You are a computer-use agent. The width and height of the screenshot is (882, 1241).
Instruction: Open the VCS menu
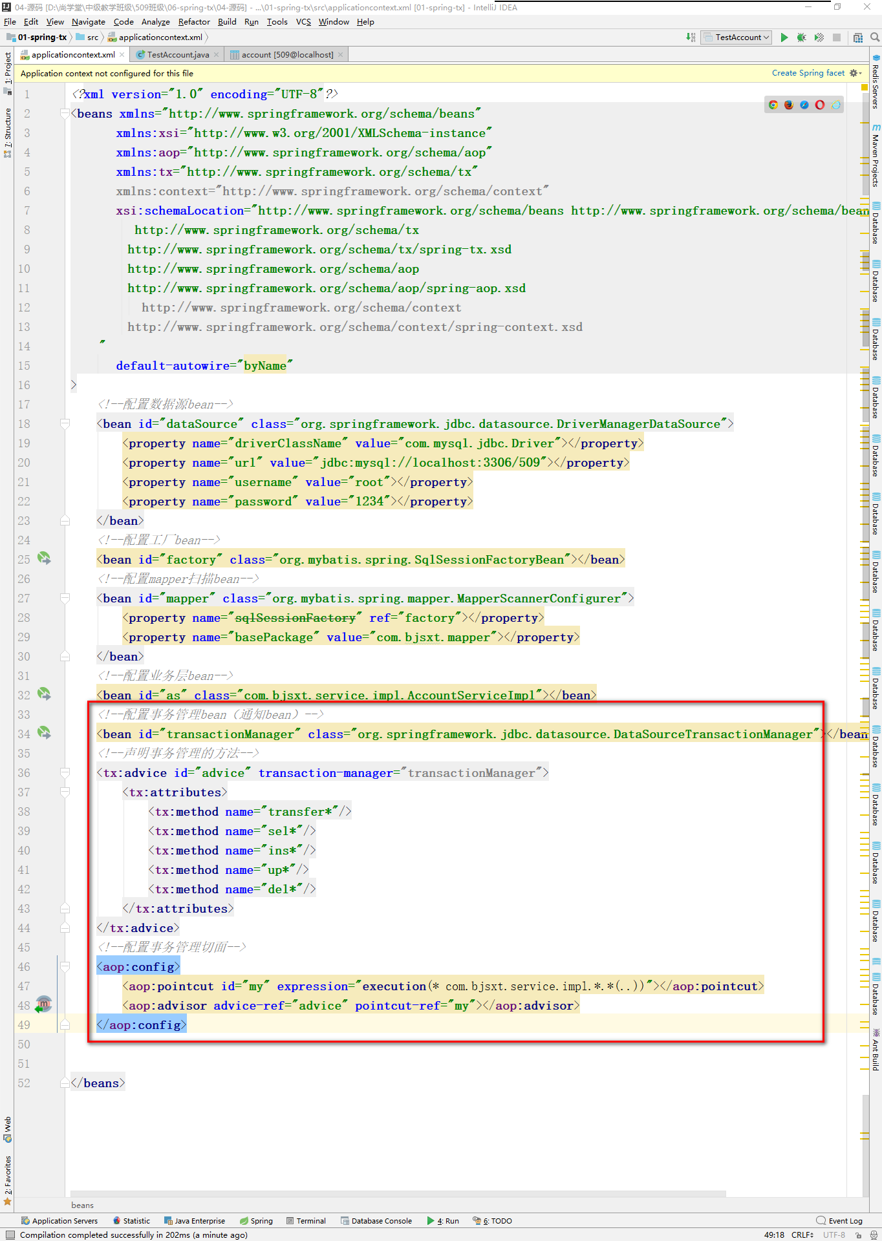303,22
